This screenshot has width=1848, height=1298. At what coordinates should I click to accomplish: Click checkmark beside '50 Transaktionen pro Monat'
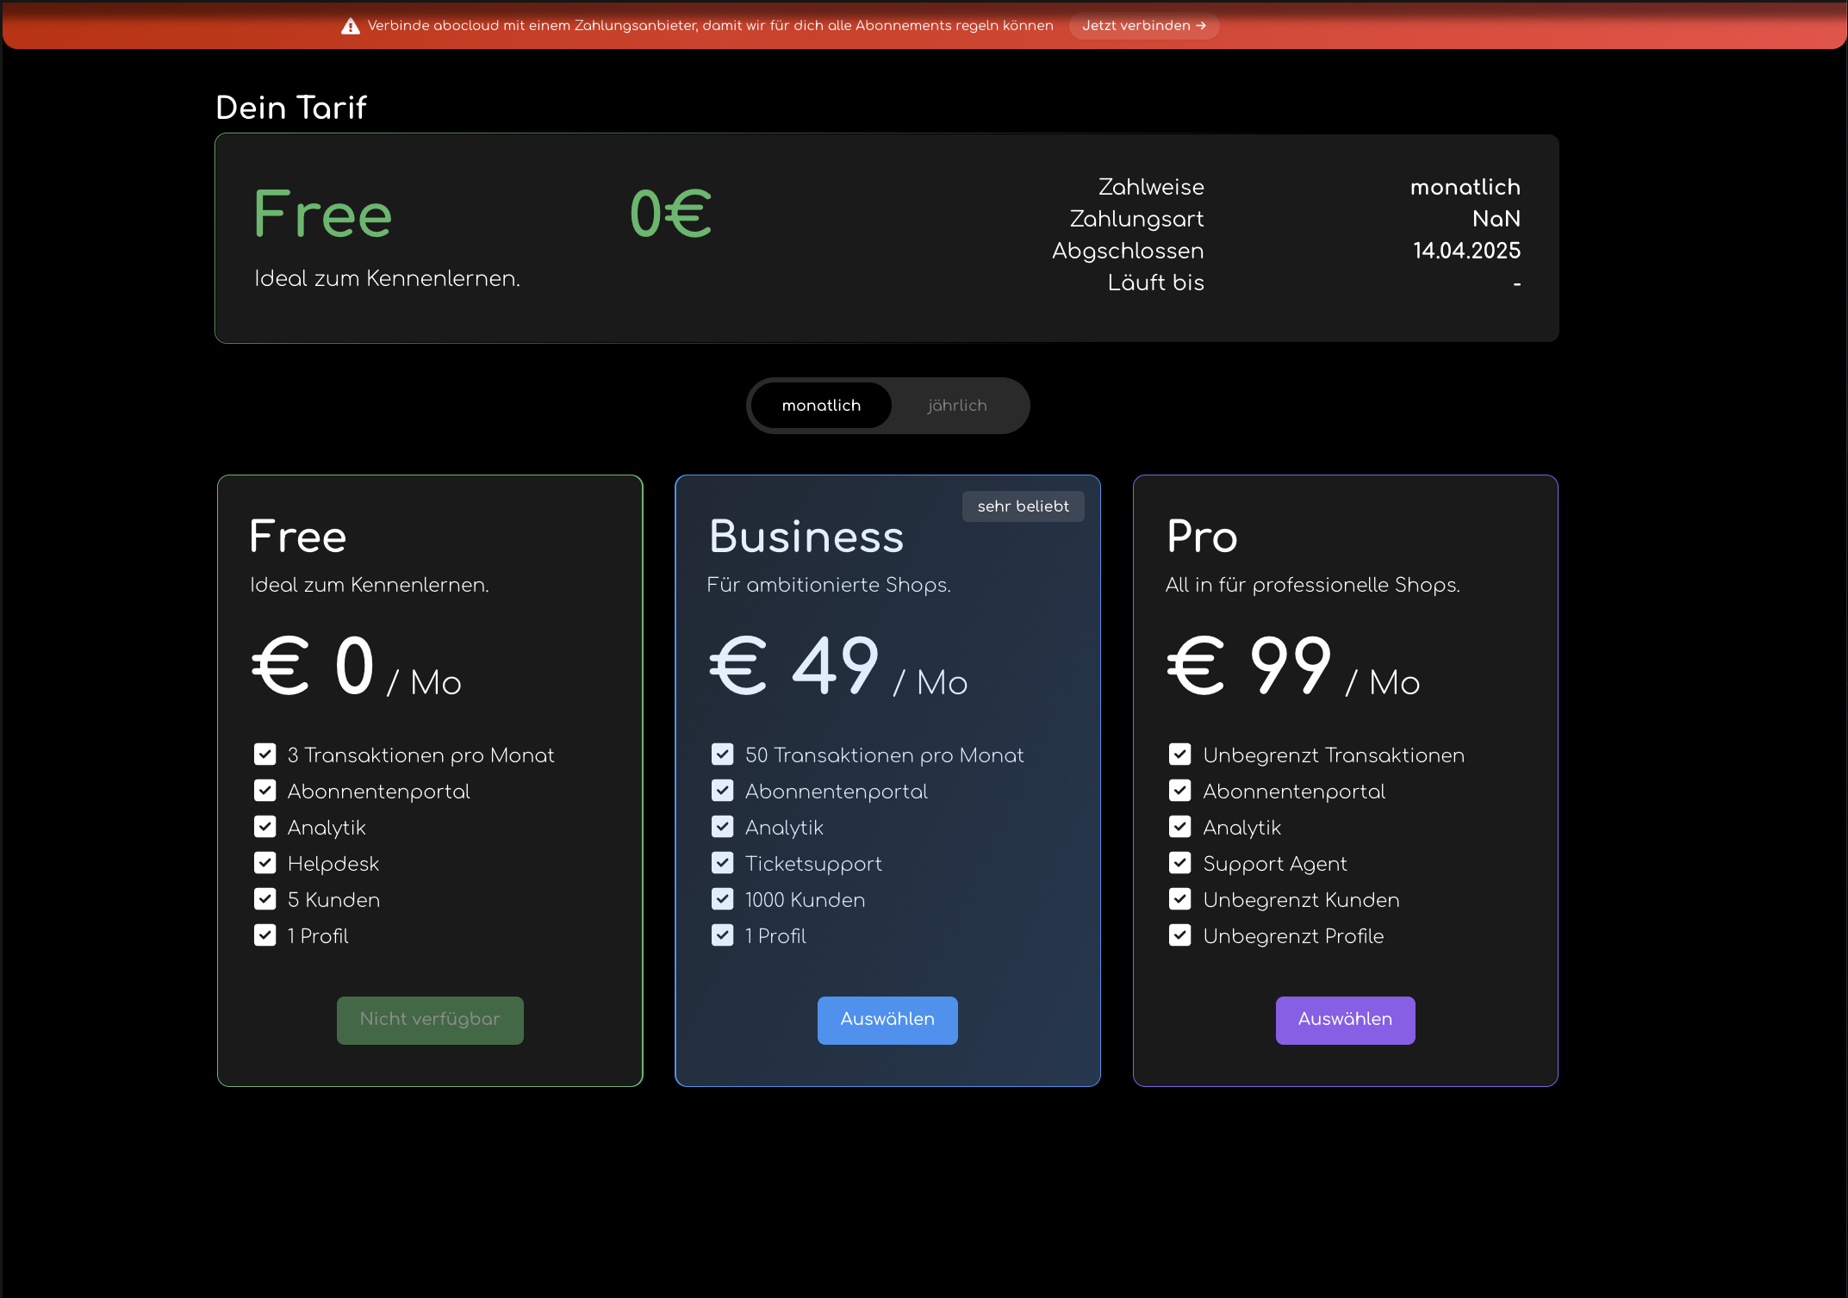coord(723,755)
